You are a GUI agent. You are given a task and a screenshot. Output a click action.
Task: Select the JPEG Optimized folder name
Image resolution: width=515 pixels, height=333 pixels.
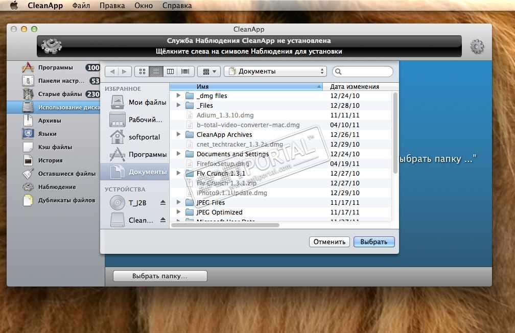(219, 212)
